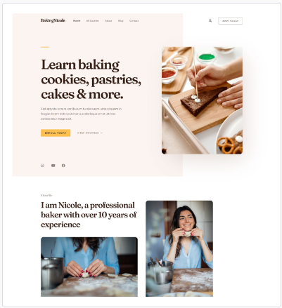The image size is (282, 308).
Task: Click the I am Nicole heading
Action: point(89,215)
